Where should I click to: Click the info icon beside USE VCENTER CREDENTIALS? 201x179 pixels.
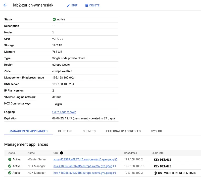155,173
